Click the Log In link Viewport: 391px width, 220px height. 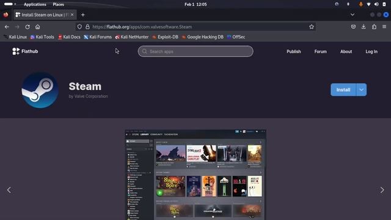(x=371, y=51)
